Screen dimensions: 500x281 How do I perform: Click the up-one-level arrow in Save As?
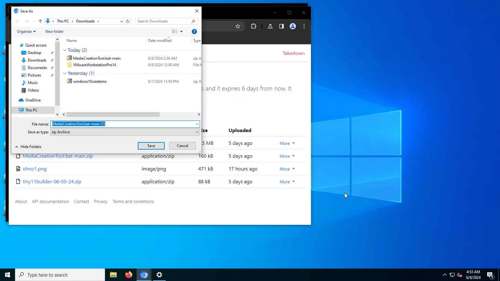pyautogui.click(x=40, y=21)
